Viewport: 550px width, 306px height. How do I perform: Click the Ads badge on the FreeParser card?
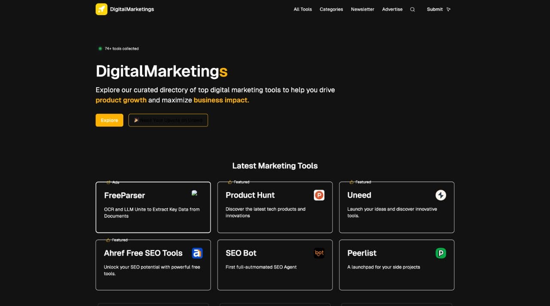point(113,182)
